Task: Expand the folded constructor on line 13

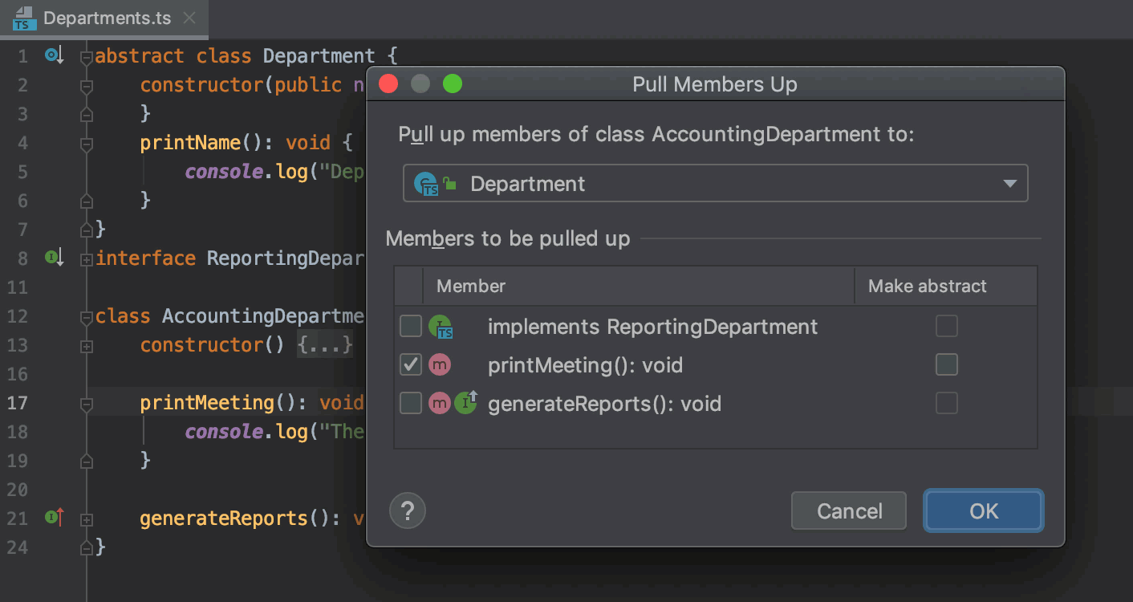Action: (87, 345)
